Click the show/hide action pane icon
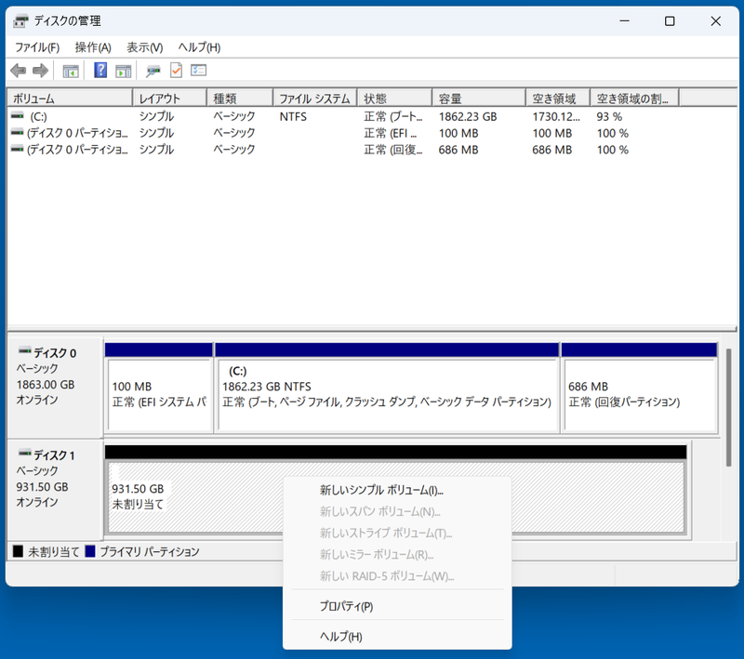Screen dimensions: 744x659 [124, 72]
